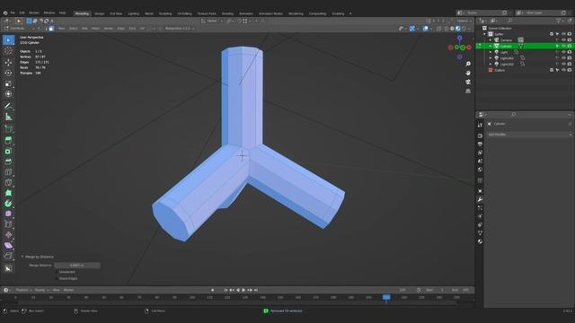The image size is (575, 323).
Task: Switch to the Sculpting workspace tab
Action: coord(165,13)
